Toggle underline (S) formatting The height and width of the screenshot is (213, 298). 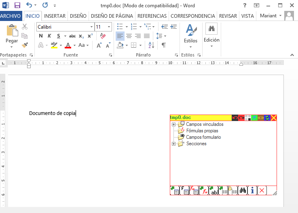click(59, 36)
